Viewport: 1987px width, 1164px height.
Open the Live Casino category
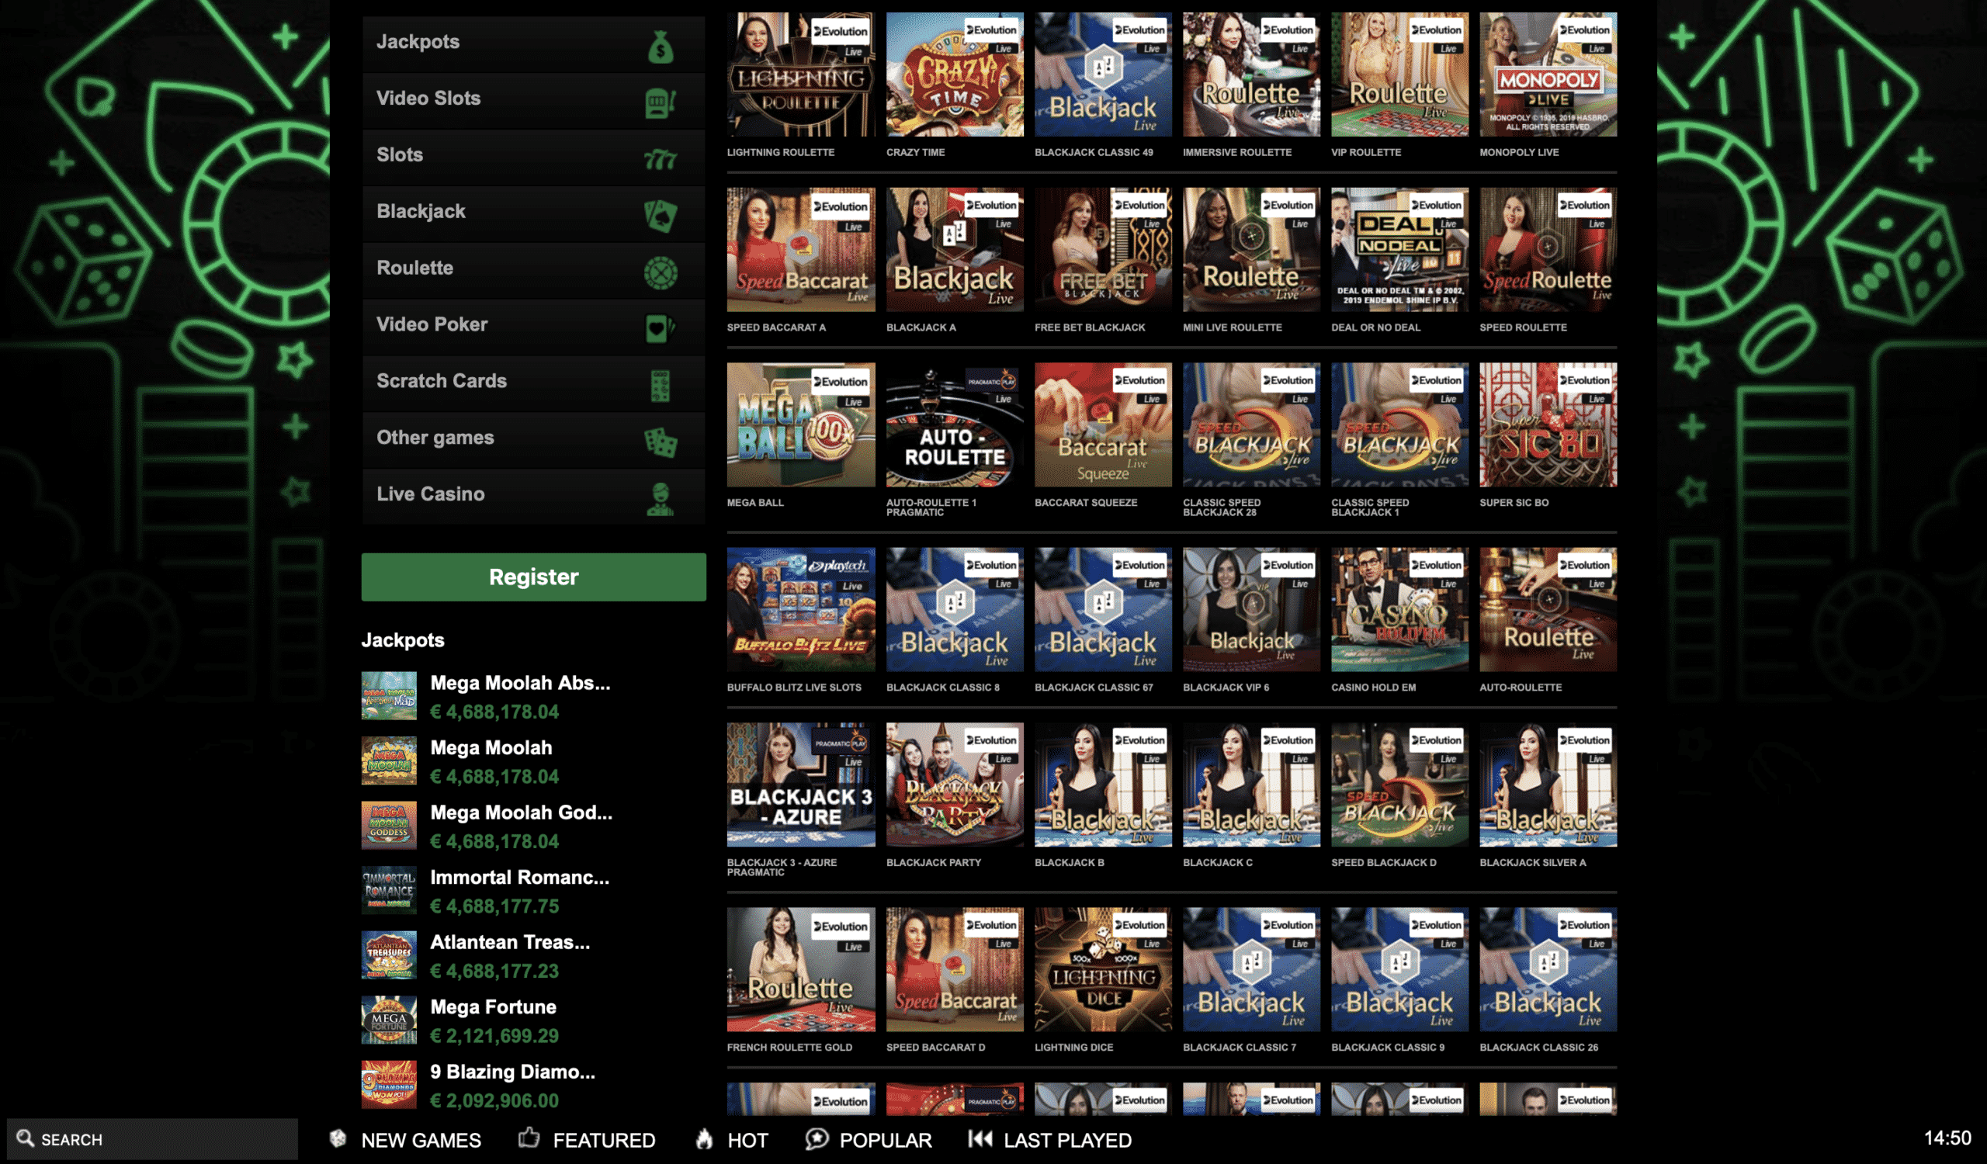[x=533, y=497]
